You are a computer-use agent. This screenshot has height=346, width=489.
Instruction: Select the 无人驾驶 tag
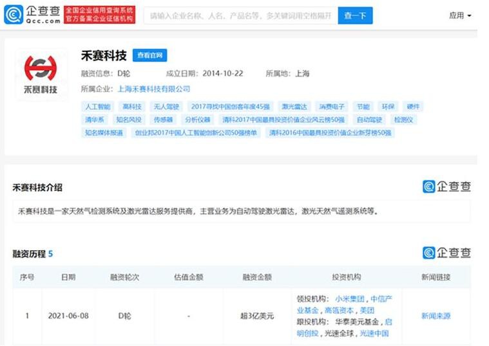(x=166, y=107)
